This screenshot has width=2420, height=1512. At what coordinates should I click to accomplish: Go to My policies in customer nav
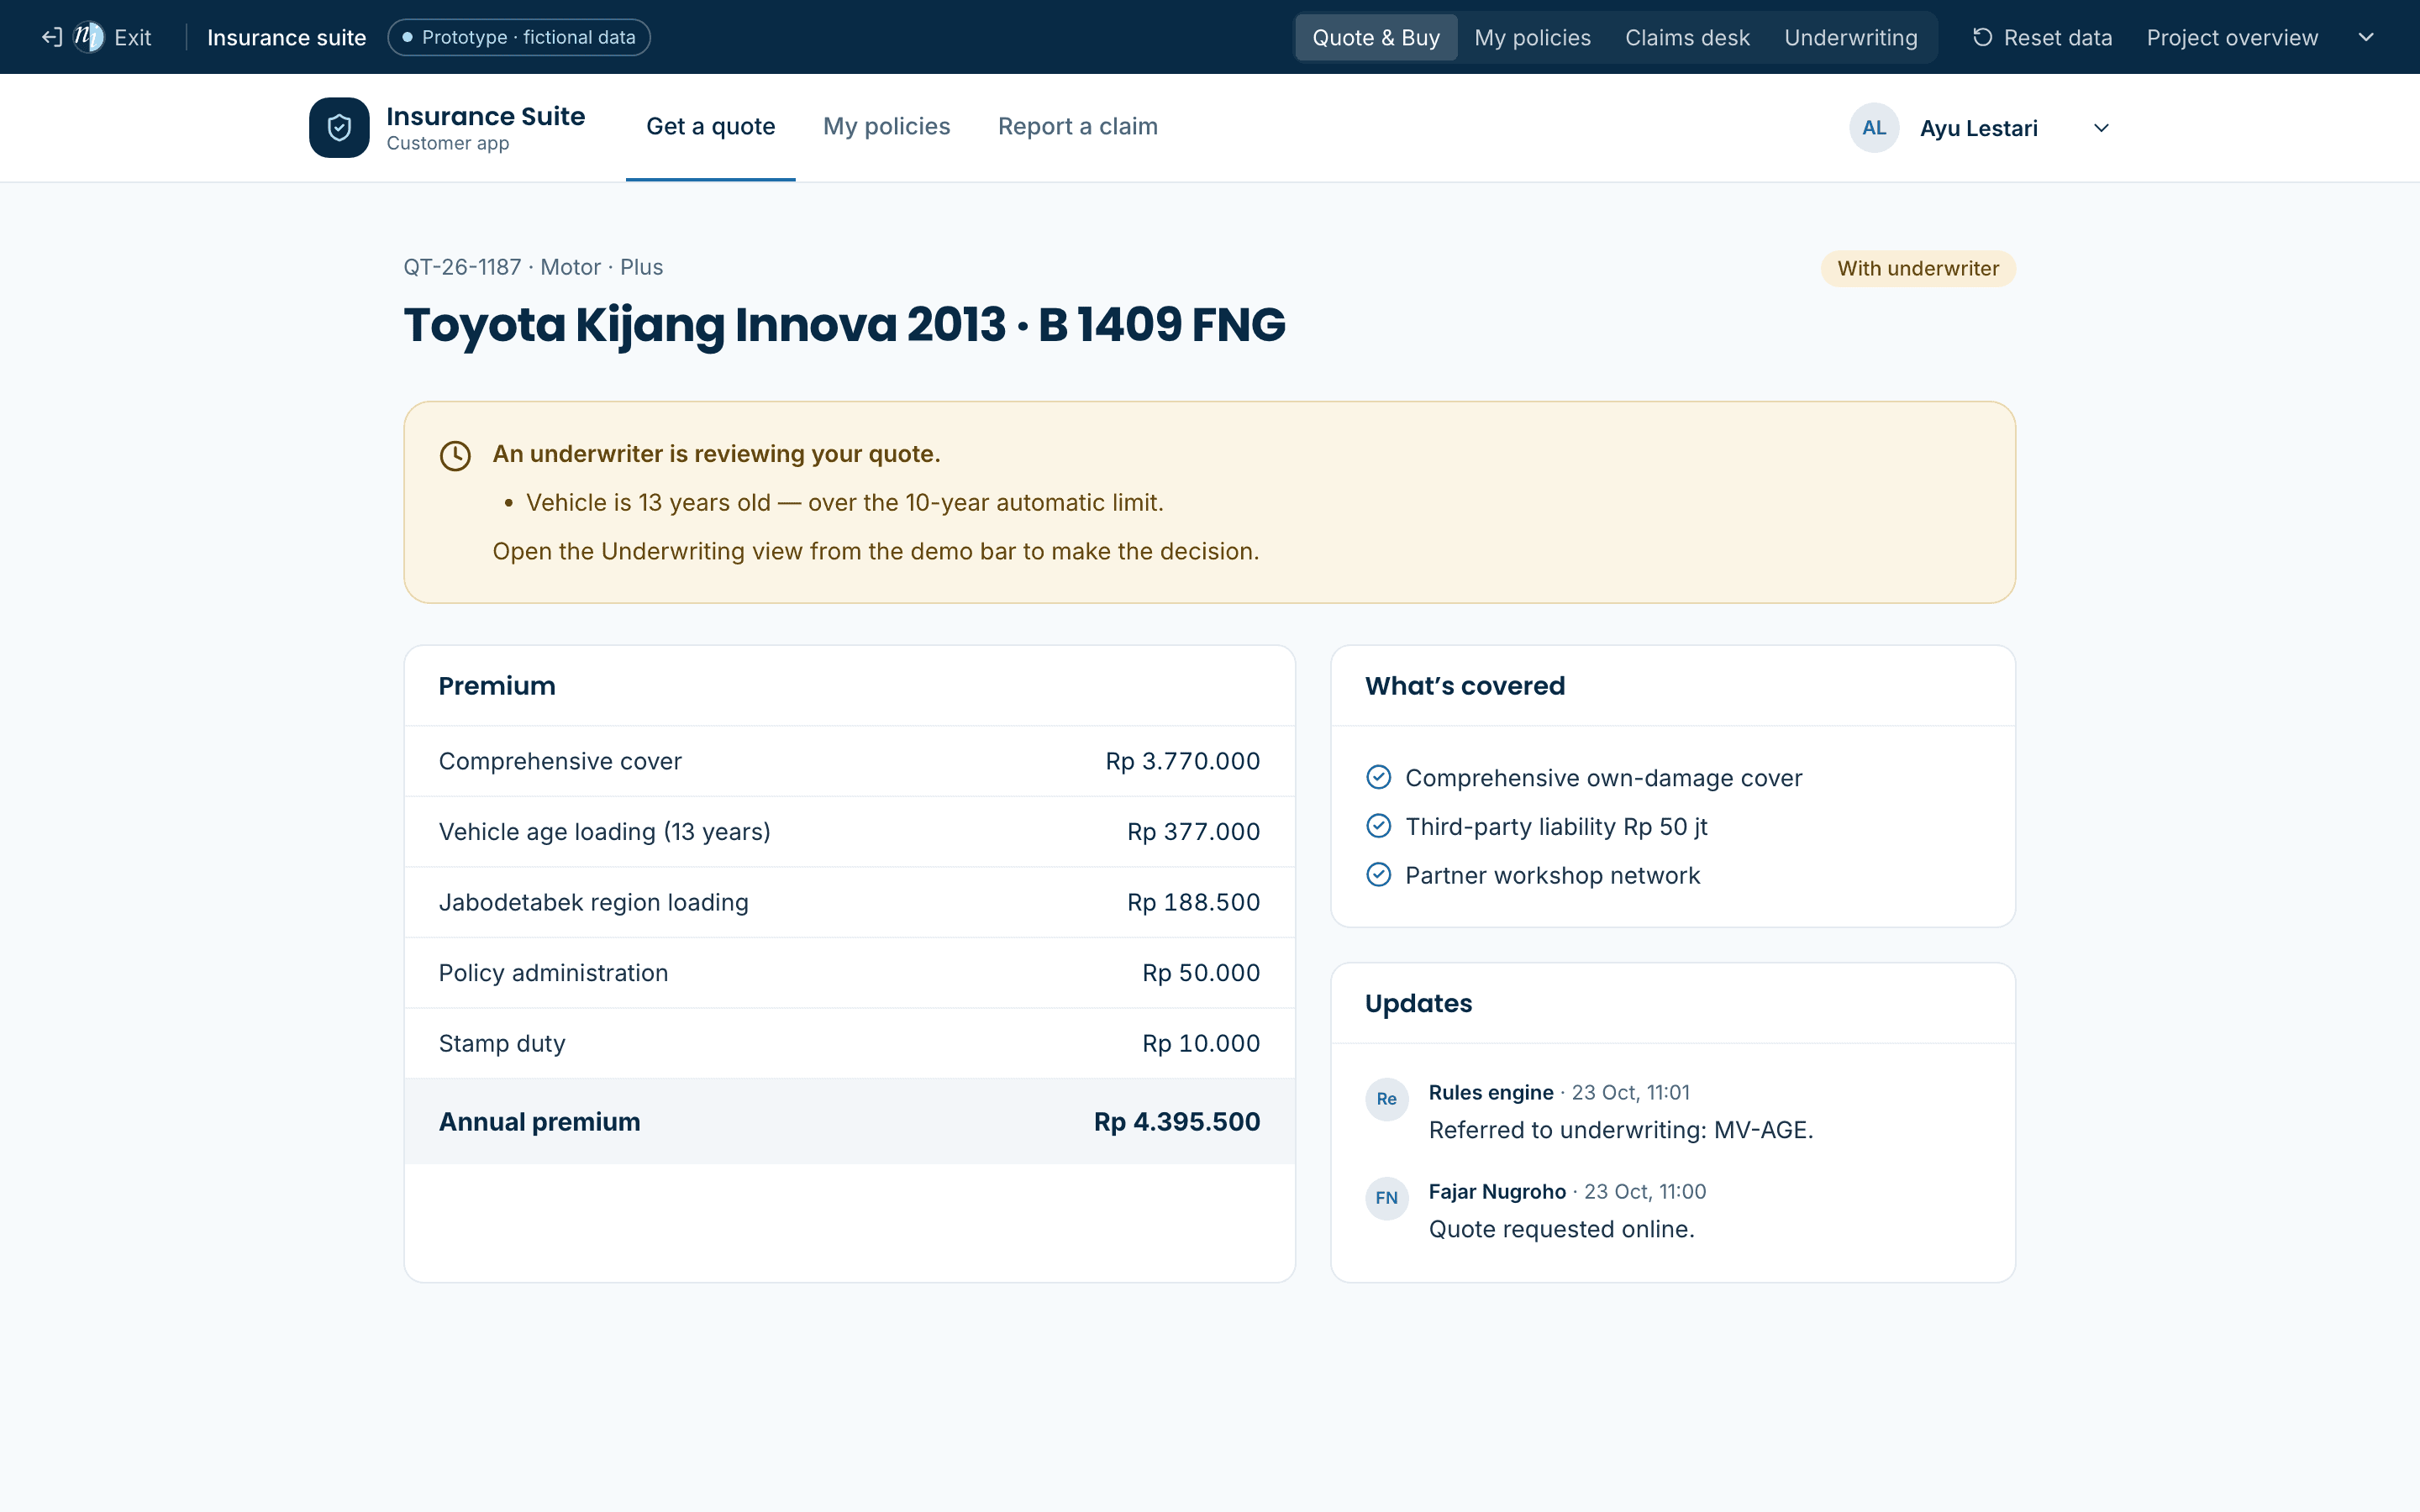click(886, 127)
